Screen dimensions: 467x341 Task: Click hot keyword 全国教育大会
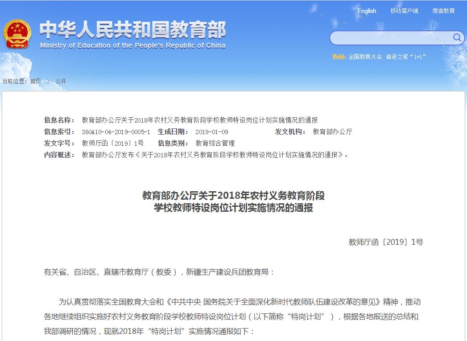point(365,57)
